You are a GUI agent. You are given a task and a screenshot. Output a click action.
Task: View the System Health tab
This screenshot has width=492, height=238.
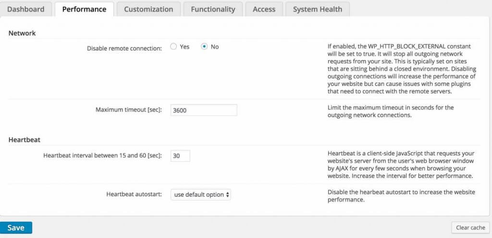[317, 9]
